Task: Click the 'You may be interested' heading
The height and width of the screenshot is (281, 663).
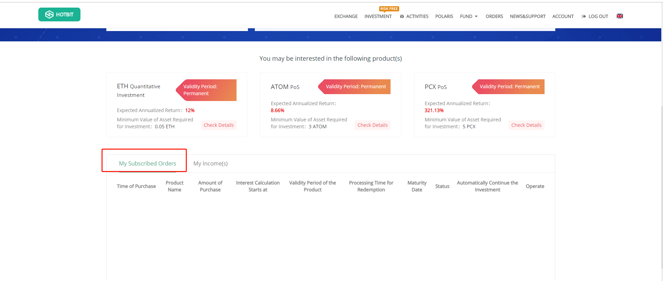Action: (331, 59)
